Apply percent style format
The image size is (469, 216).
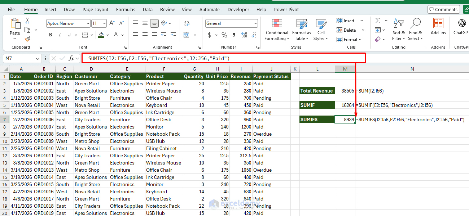point(224,35)
